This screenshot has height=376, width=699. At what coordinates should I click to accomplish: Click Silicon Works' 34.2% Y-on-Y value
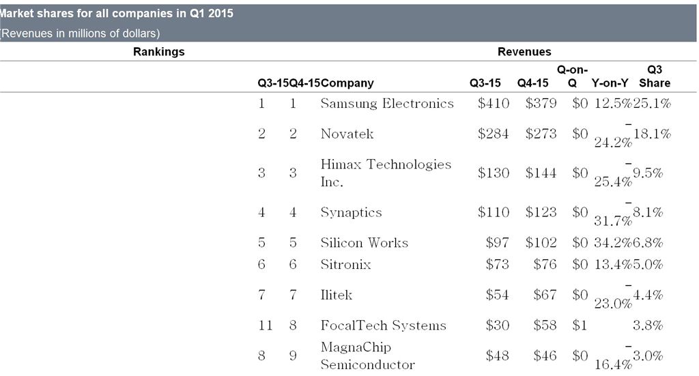tap(611, 243)
